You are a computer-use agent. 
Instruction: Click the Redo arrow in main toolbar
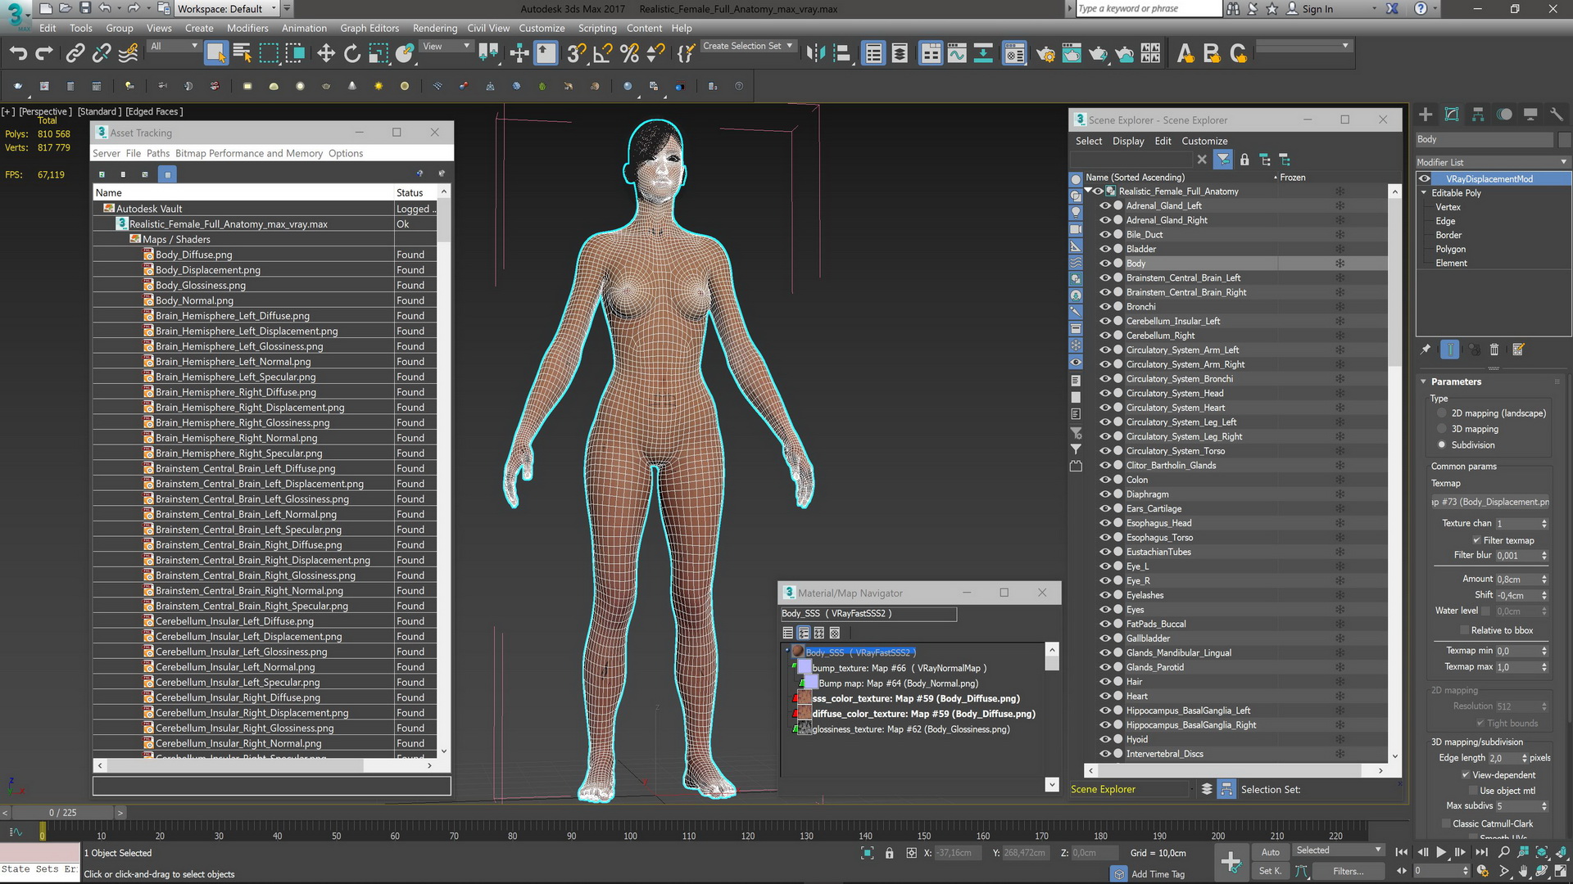tap(44, 54)
